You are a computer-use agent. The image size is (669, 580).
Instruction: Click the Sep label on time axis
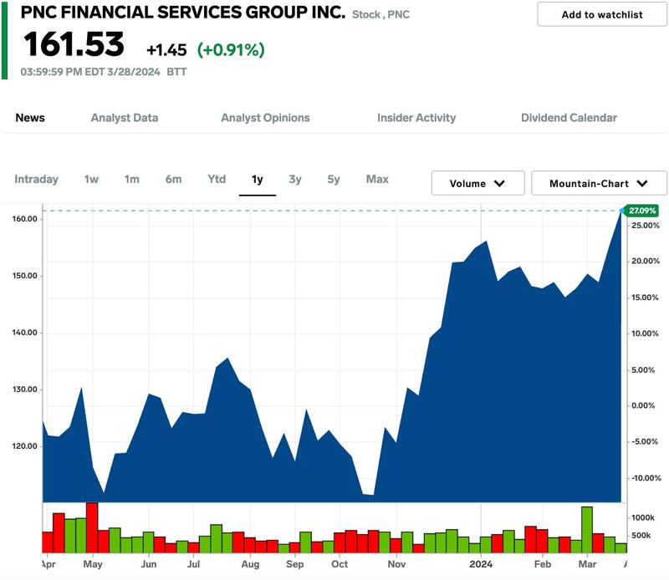point(295,564)
